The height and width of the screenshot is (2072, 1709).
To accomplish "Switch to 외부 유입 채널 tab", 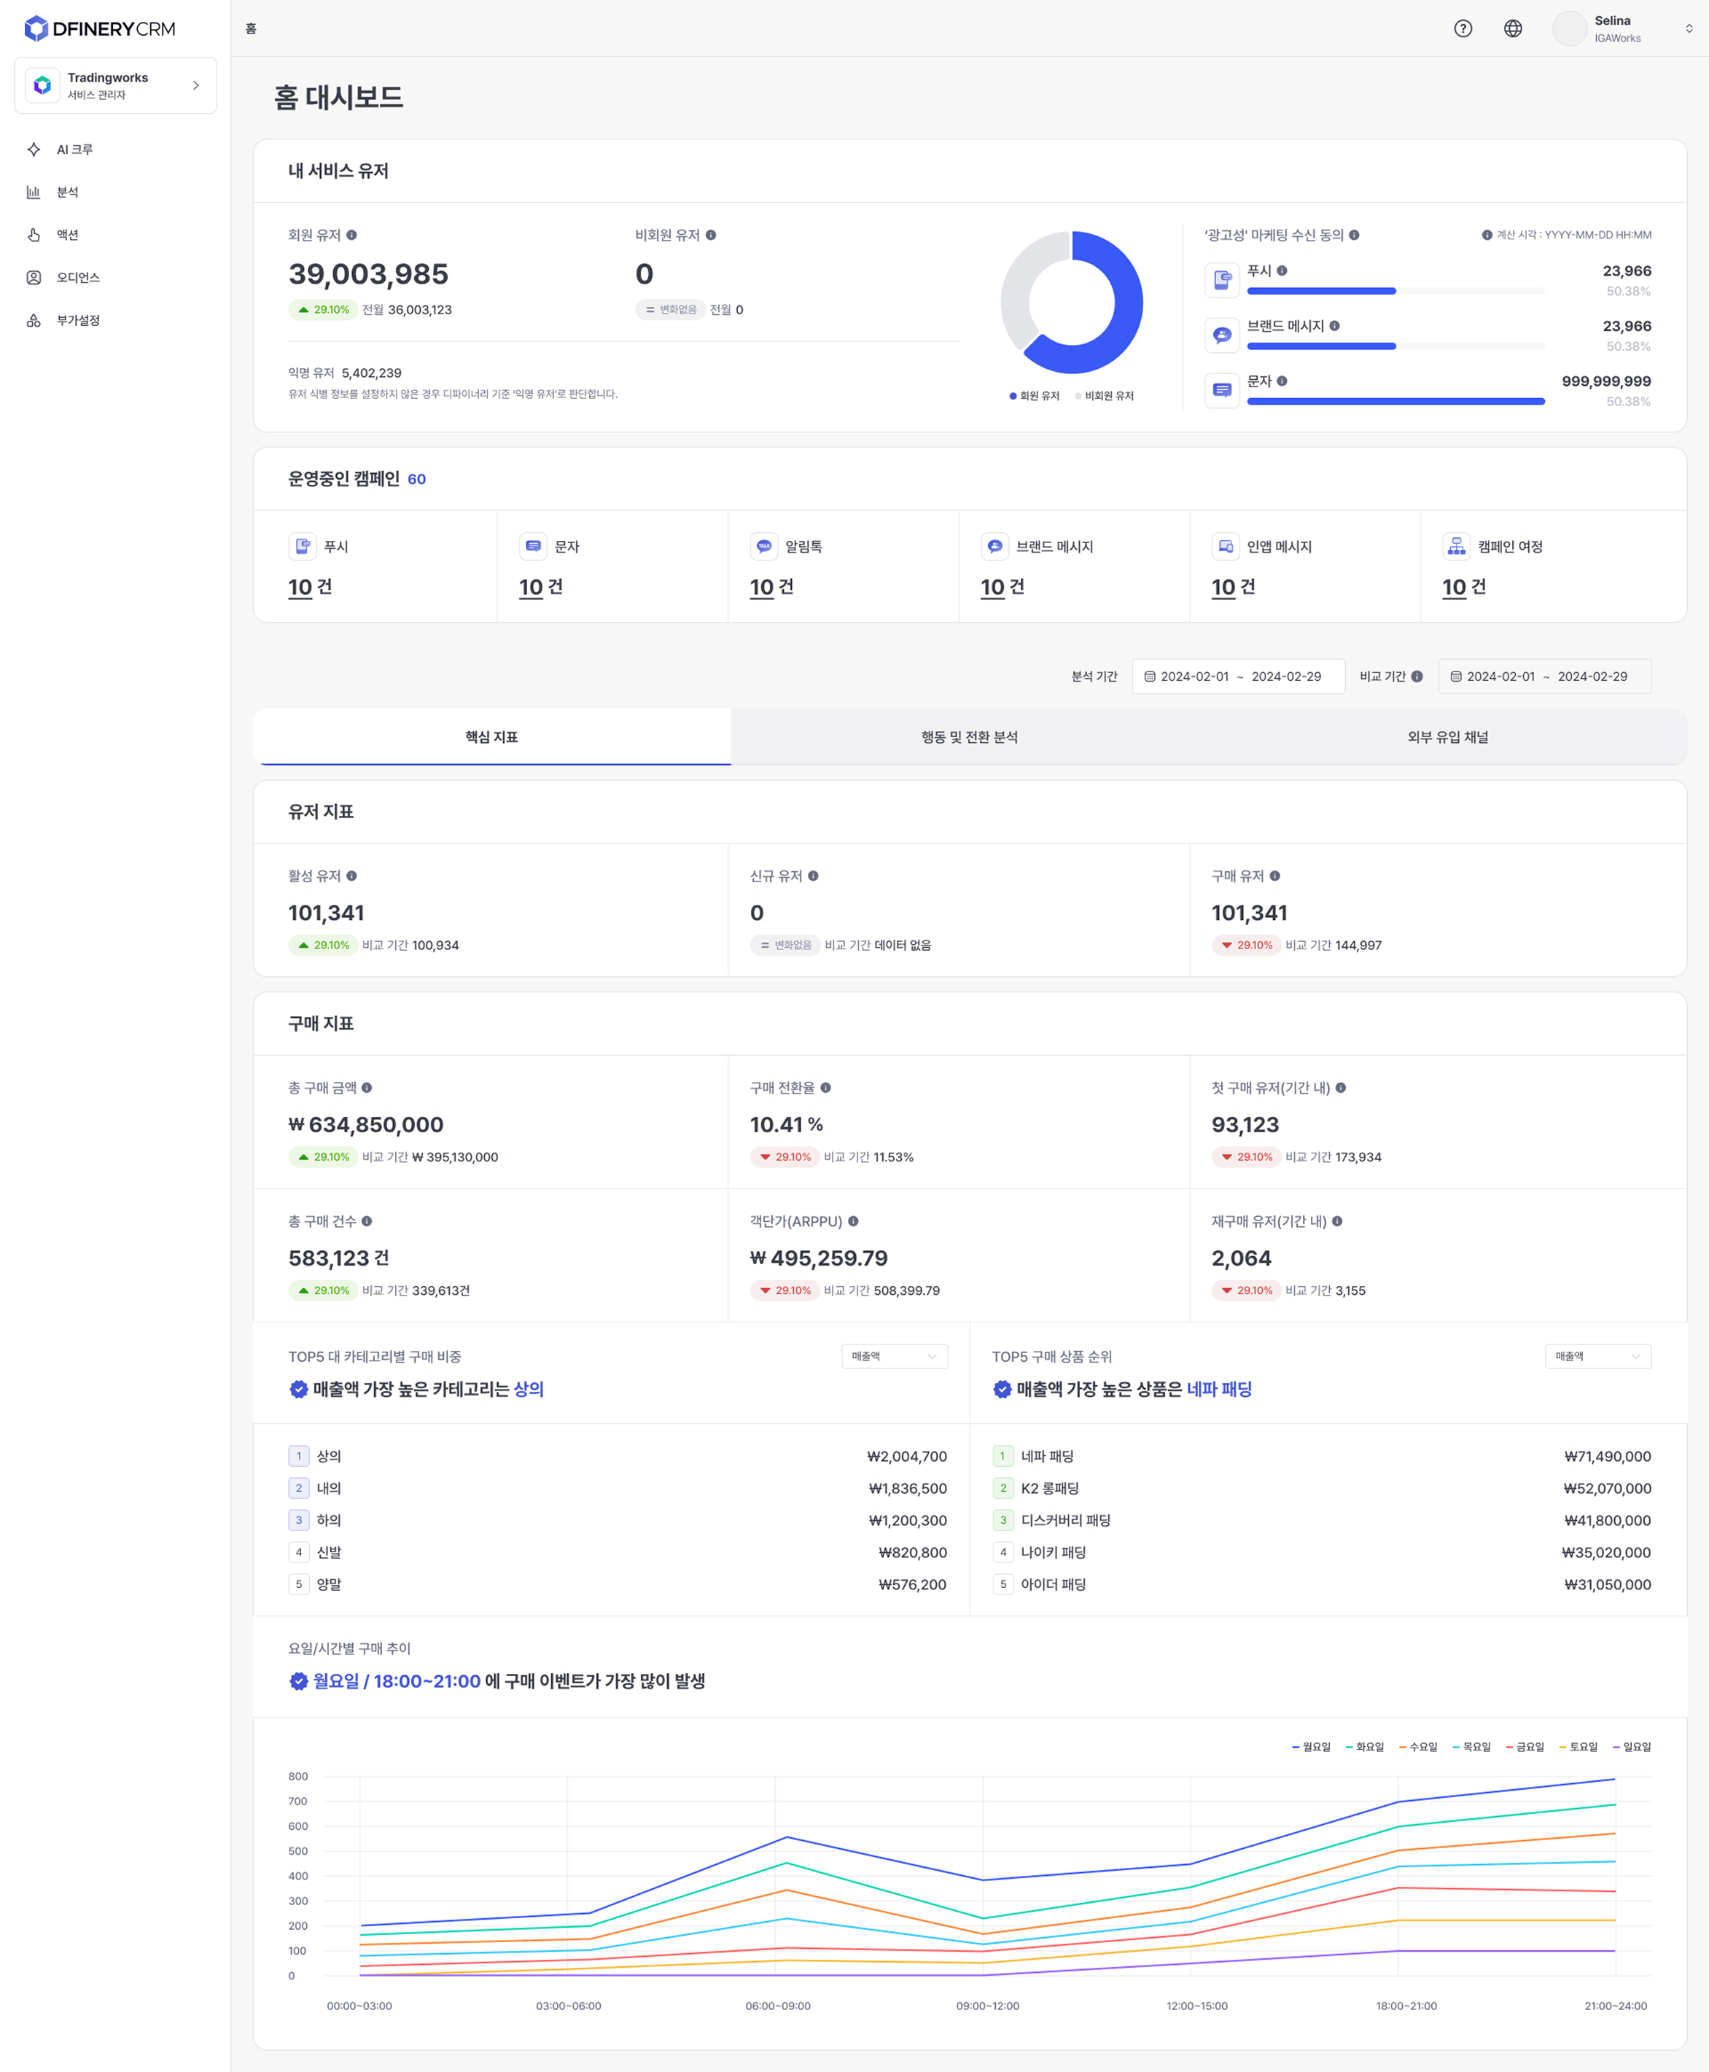I will (x=1447, y=737).
